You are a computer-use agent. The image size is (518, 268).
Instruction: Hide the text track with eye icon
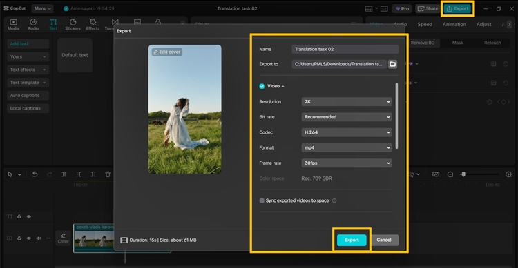pyautogui.click(x=29, y=216)
